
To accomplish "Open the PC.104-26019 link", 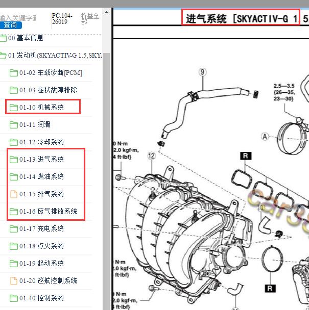I will [x=62, y=18].
